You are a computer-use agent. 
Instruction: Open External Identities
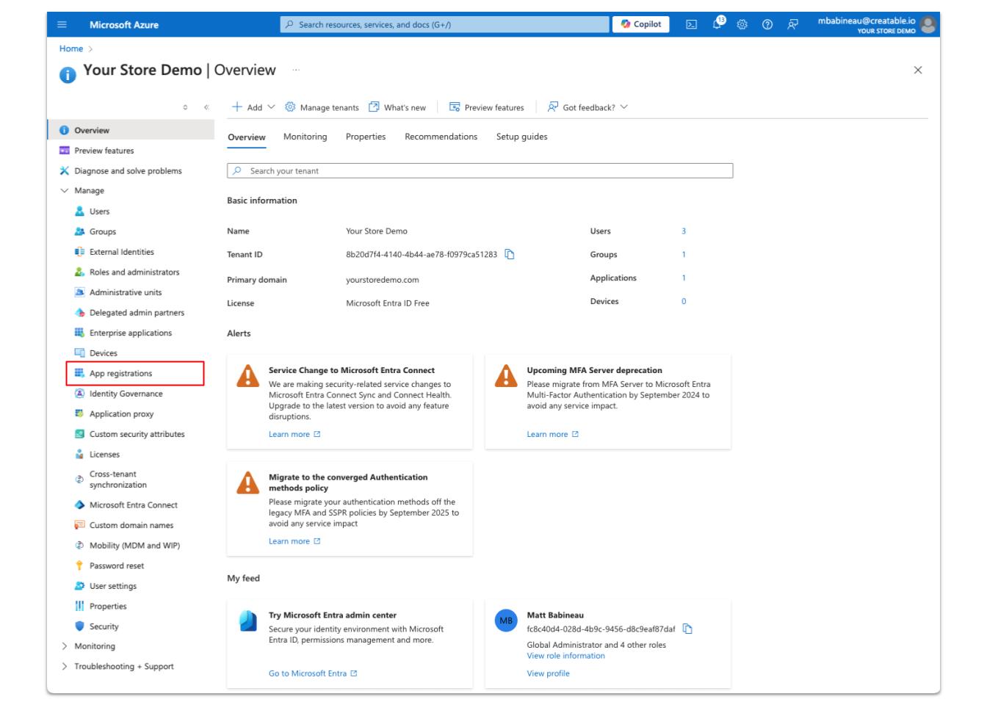coord(122,252)
